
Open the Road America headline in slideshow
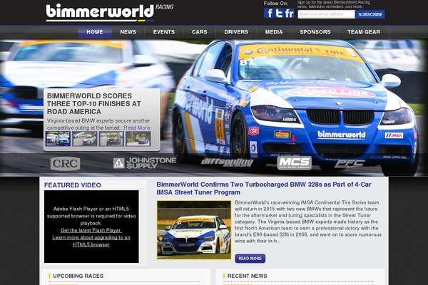click(x=94, y=103)
